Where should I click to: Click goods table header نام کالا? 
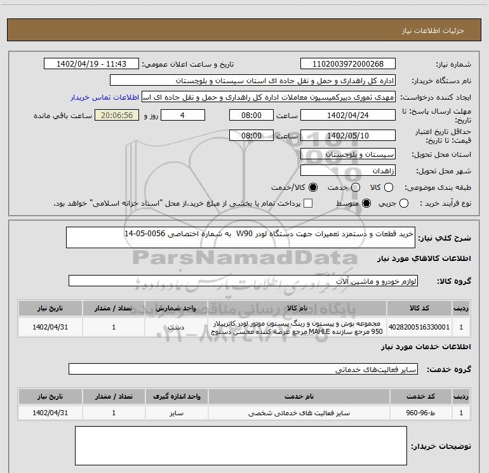[x=297, y=309]
